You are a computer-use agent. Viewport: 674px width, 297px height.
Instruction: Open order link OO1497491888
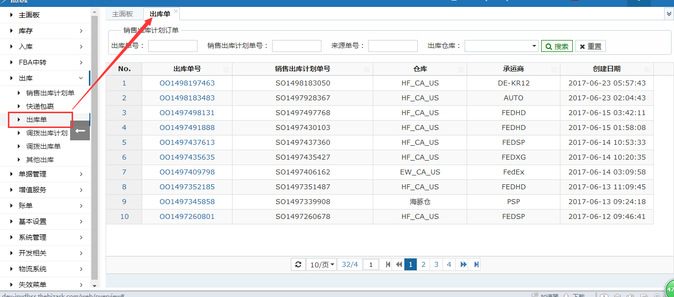[187, 127]
